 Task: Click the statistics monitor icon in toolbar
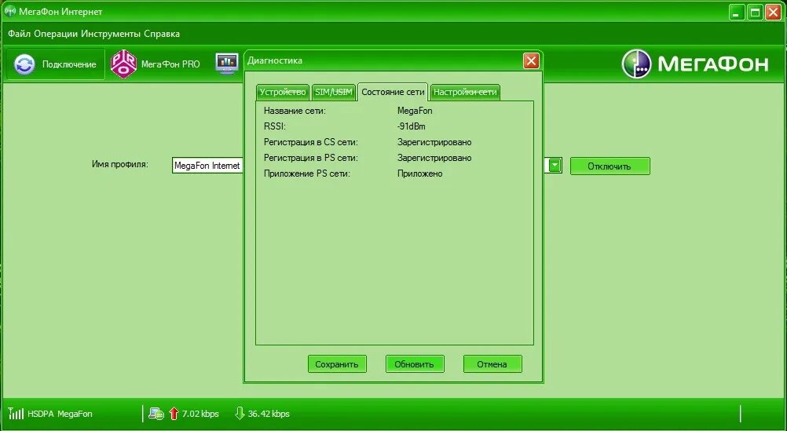pos(227,64)
